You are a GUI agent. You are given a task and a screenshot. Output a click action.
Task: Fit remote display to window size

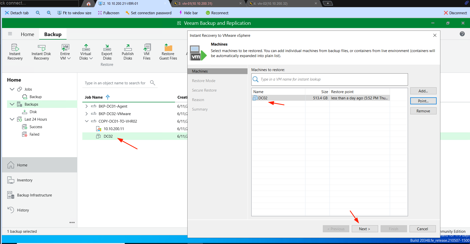(74, 13)
